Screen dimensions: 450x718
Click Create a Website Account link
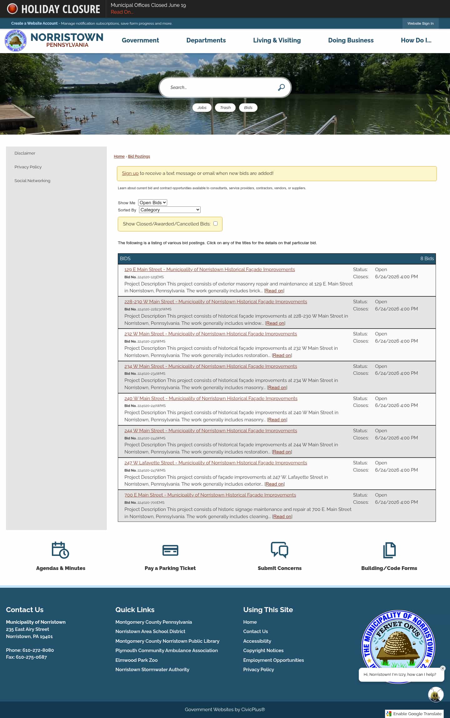click(x=34, y=23)
